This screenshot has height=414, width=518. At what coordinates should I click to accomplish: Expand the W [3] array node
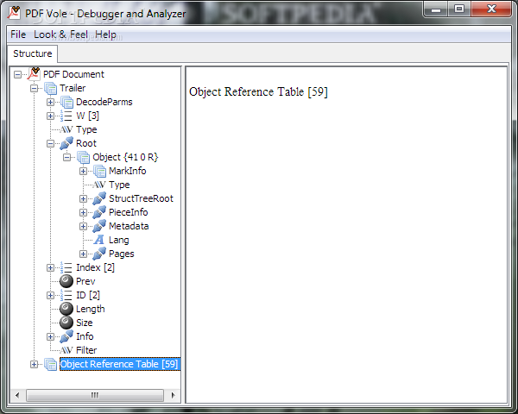[x=50, y=116]
